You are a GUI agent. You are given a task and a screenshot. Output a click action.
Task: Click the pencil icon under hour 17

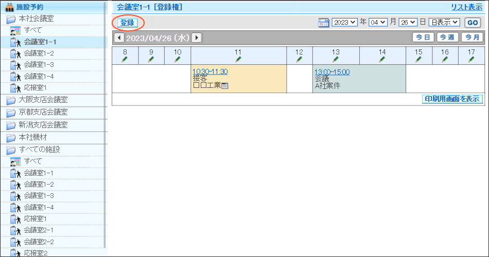(471, 60)
